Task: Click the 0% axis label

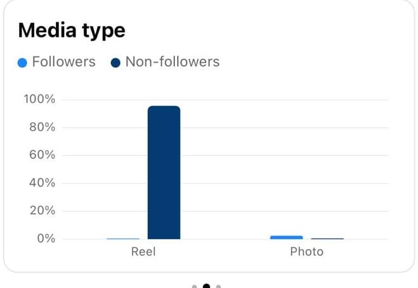Action: point(45,239)
